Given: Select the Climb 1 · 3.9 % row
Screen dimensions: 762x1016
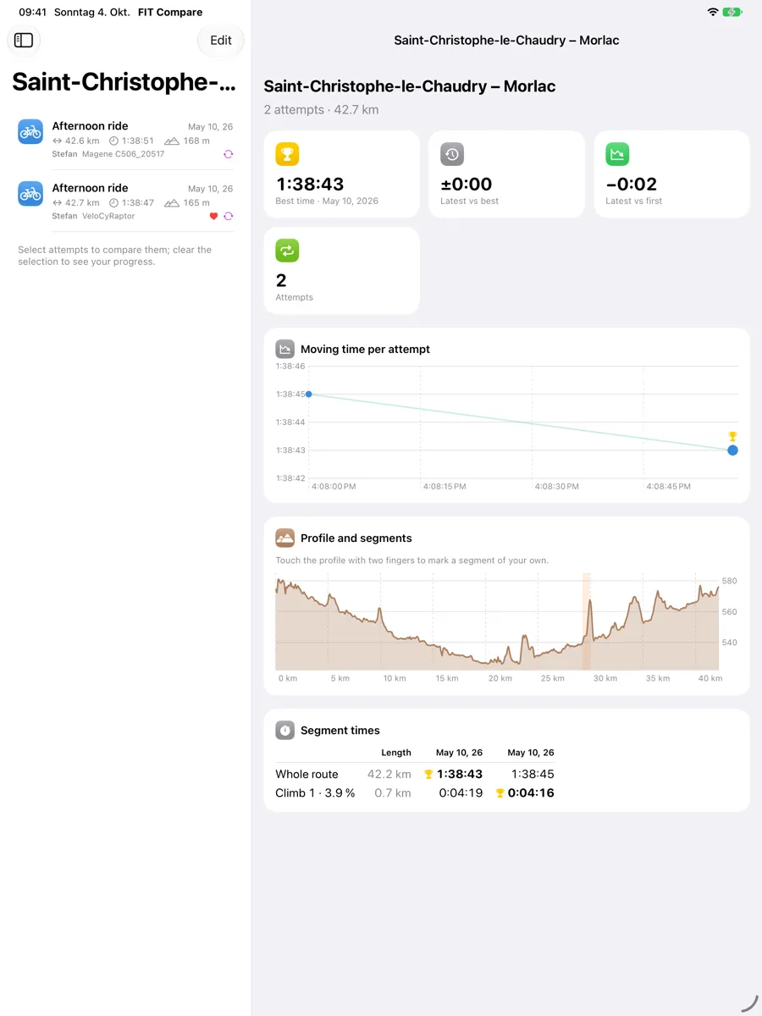Looking at the screenshot, I should point(506,793).
